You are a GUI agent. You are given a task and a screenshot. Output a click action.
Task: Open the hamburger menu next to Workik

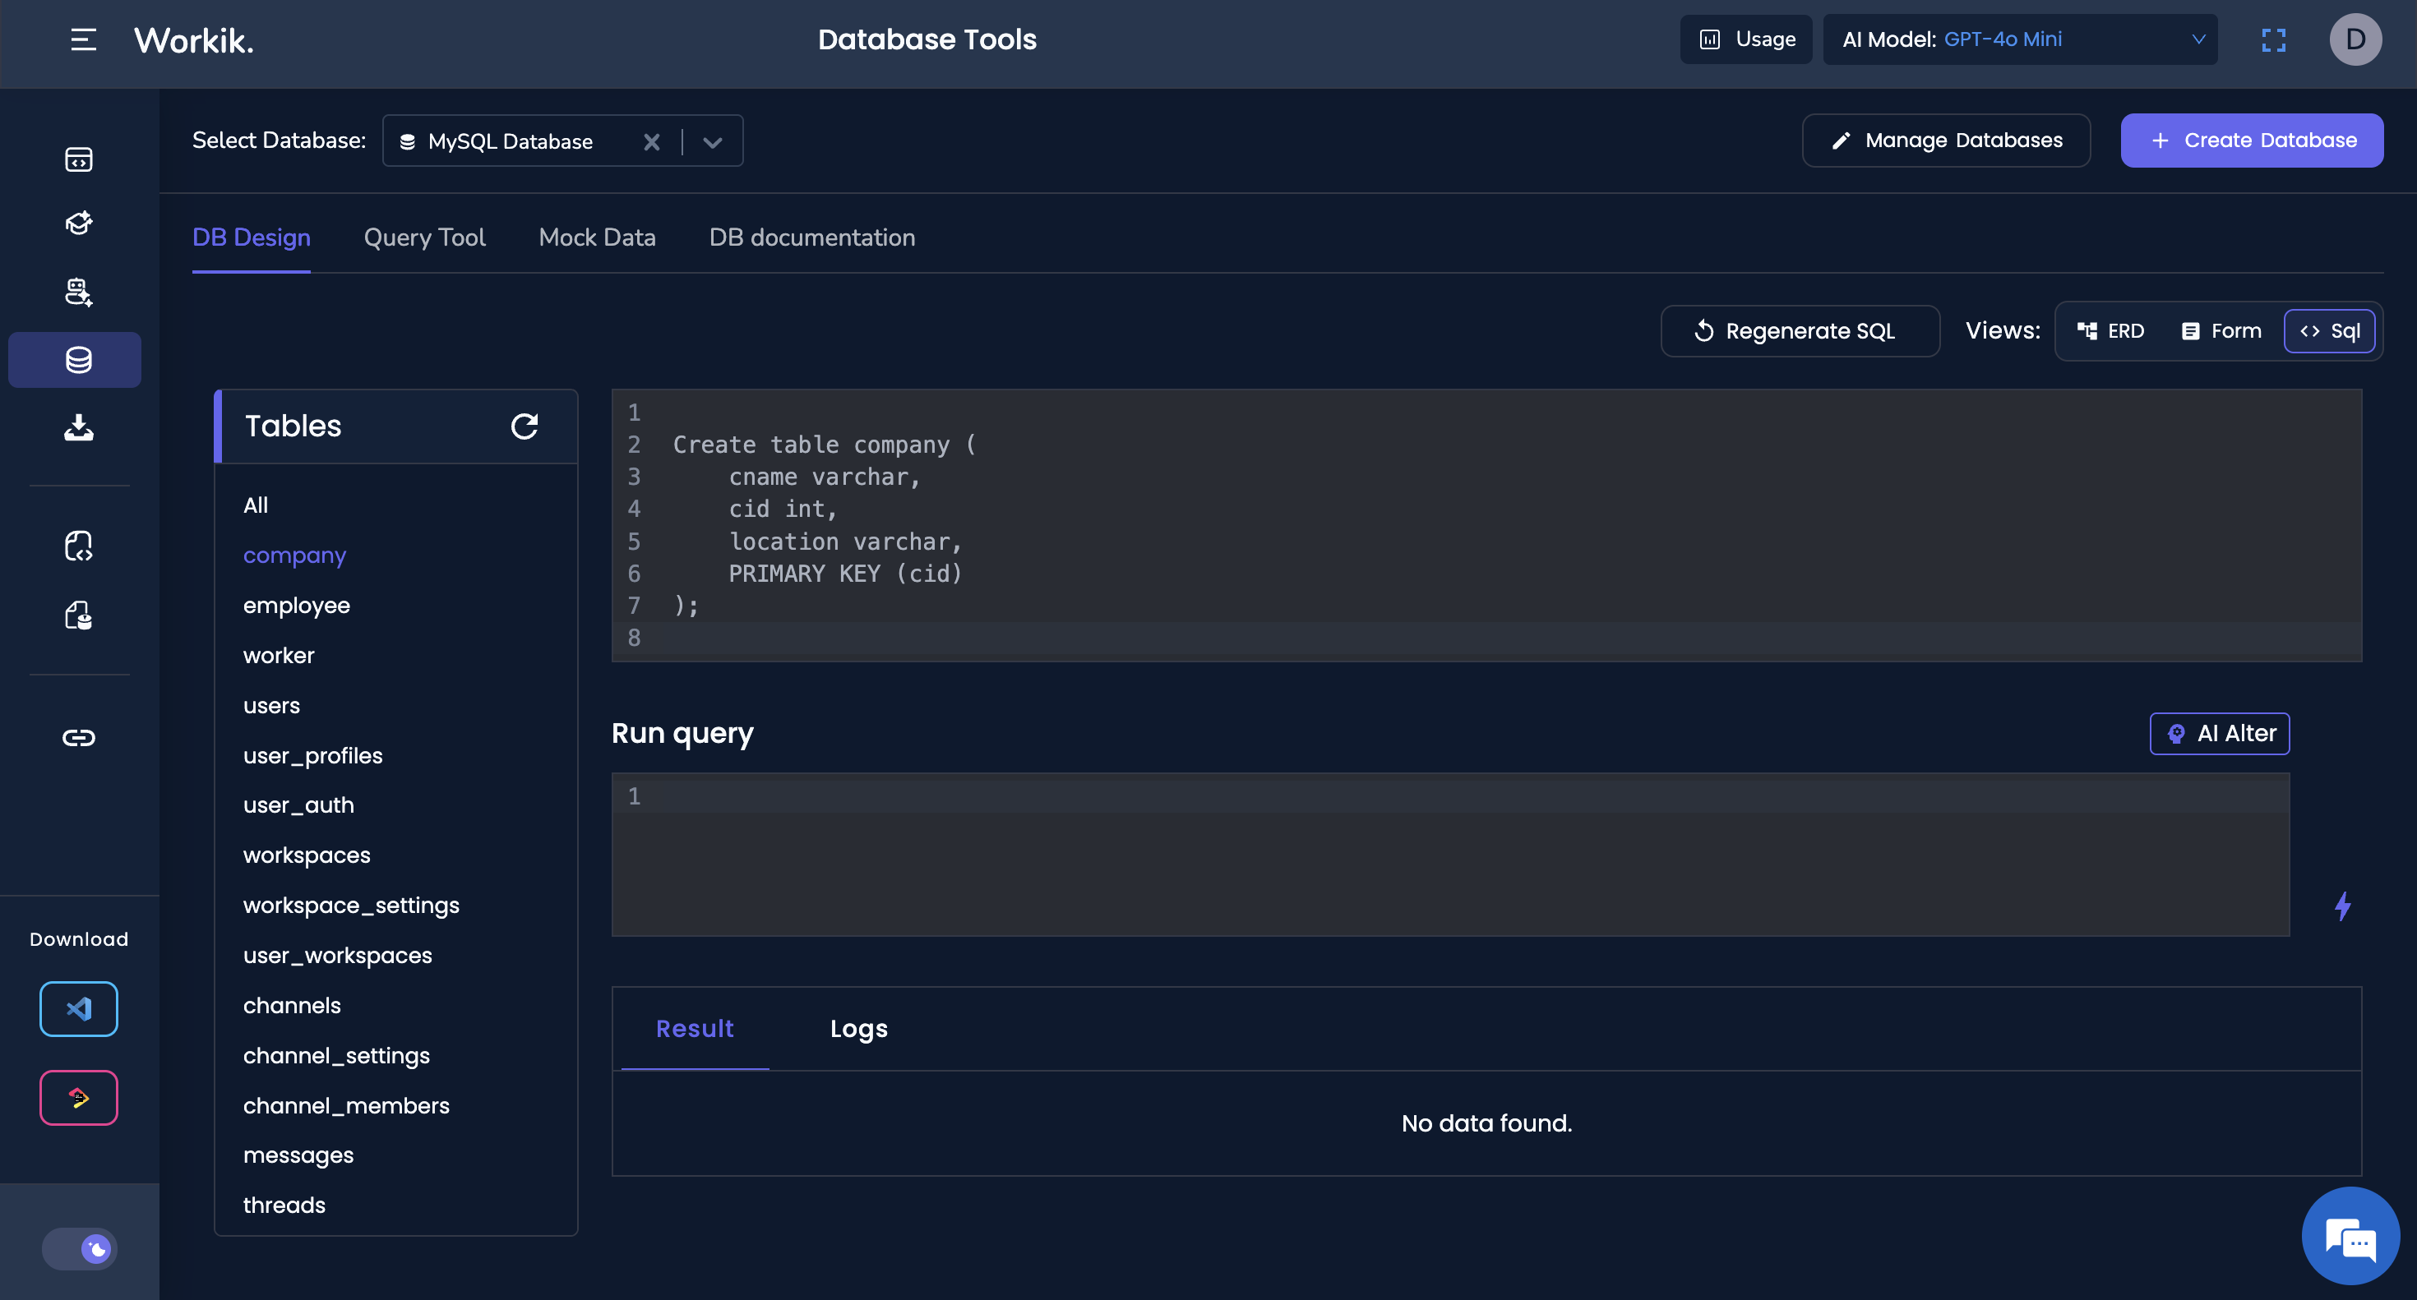point(82,39)
